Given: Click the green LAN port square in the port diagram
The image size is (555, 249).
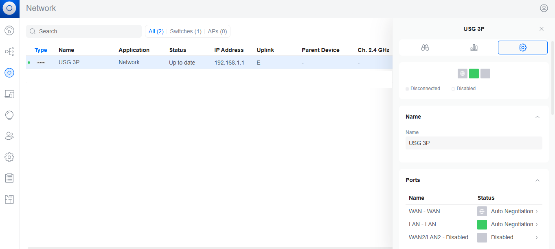Looking at the screenshot, I should pyautogui.click(x=474, y=74).
